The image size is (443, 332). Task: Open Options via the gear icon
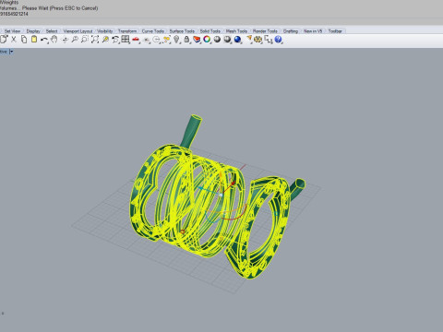tap(257, 40)
